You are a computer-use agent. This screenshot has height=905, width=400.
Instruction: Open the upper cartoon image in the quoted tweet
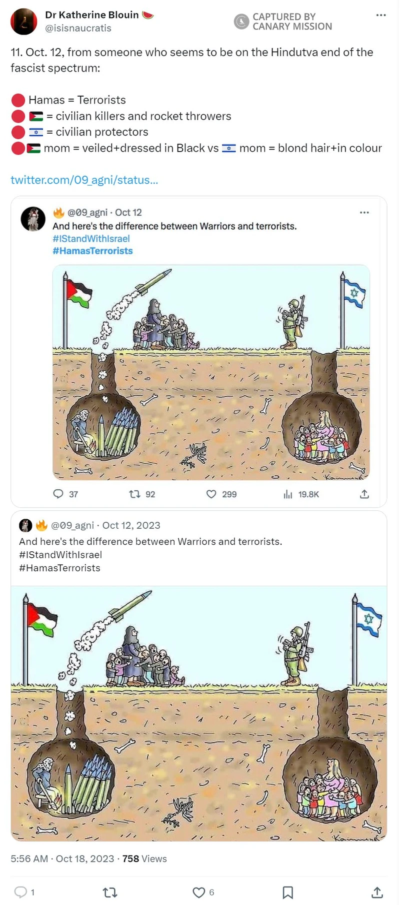click(x=211, y=372)
